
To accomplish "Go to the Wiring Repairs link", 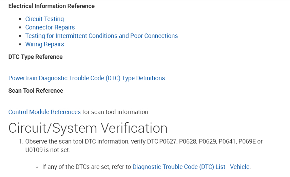I will [44, 44].
